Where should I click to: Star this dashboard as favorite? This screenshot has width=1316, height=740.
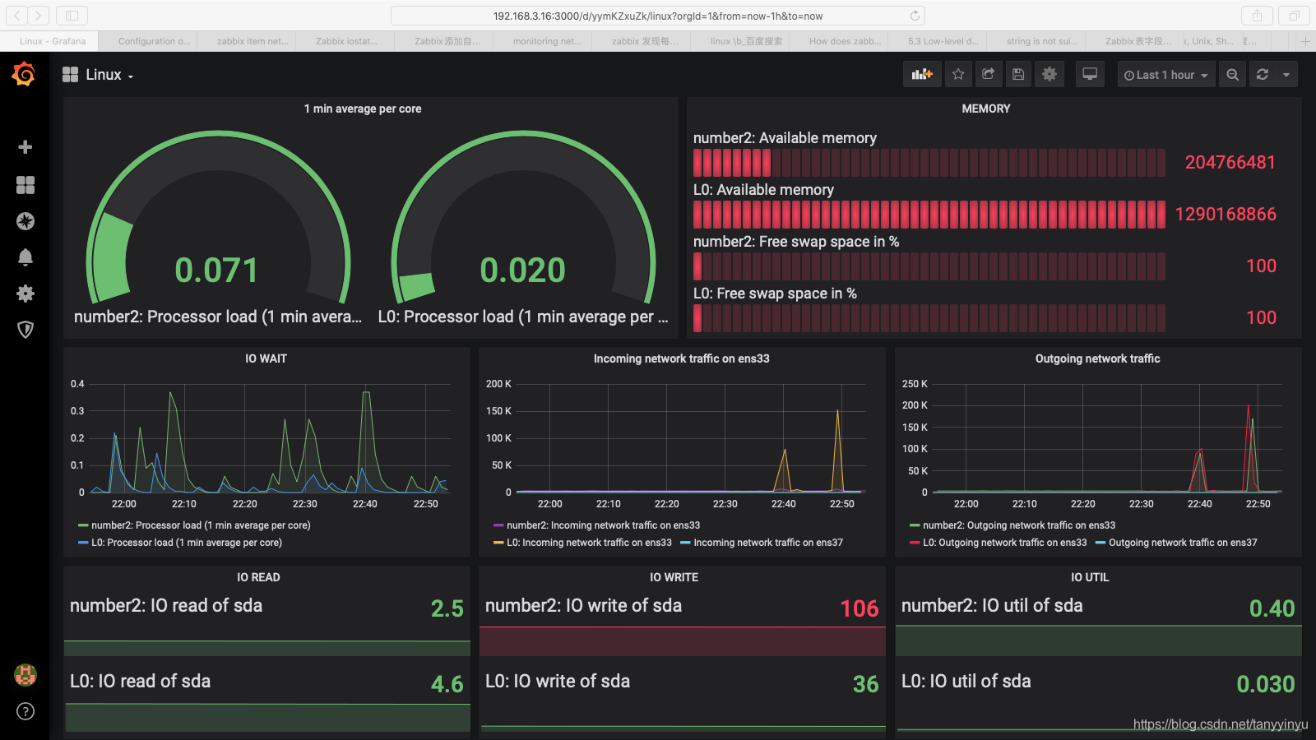pyautogui.click(x=958, y=75)
